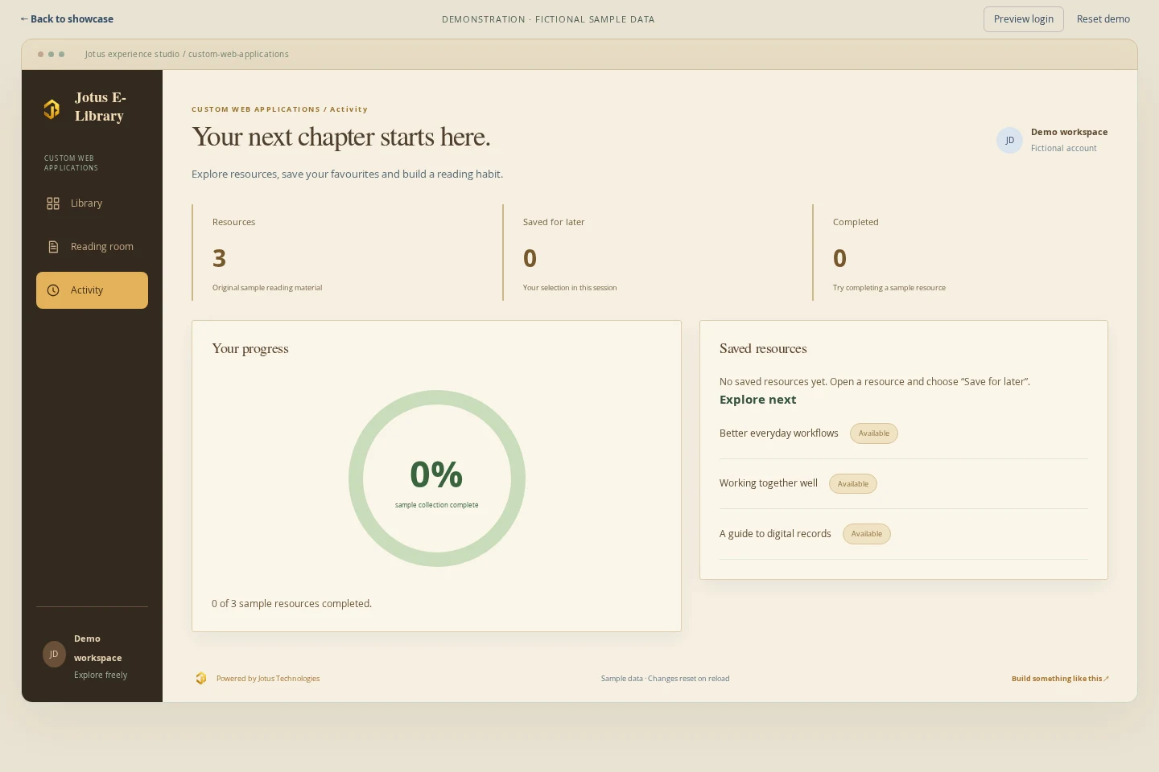
Task: Open Build something like this link
Action: (1060, 679)
